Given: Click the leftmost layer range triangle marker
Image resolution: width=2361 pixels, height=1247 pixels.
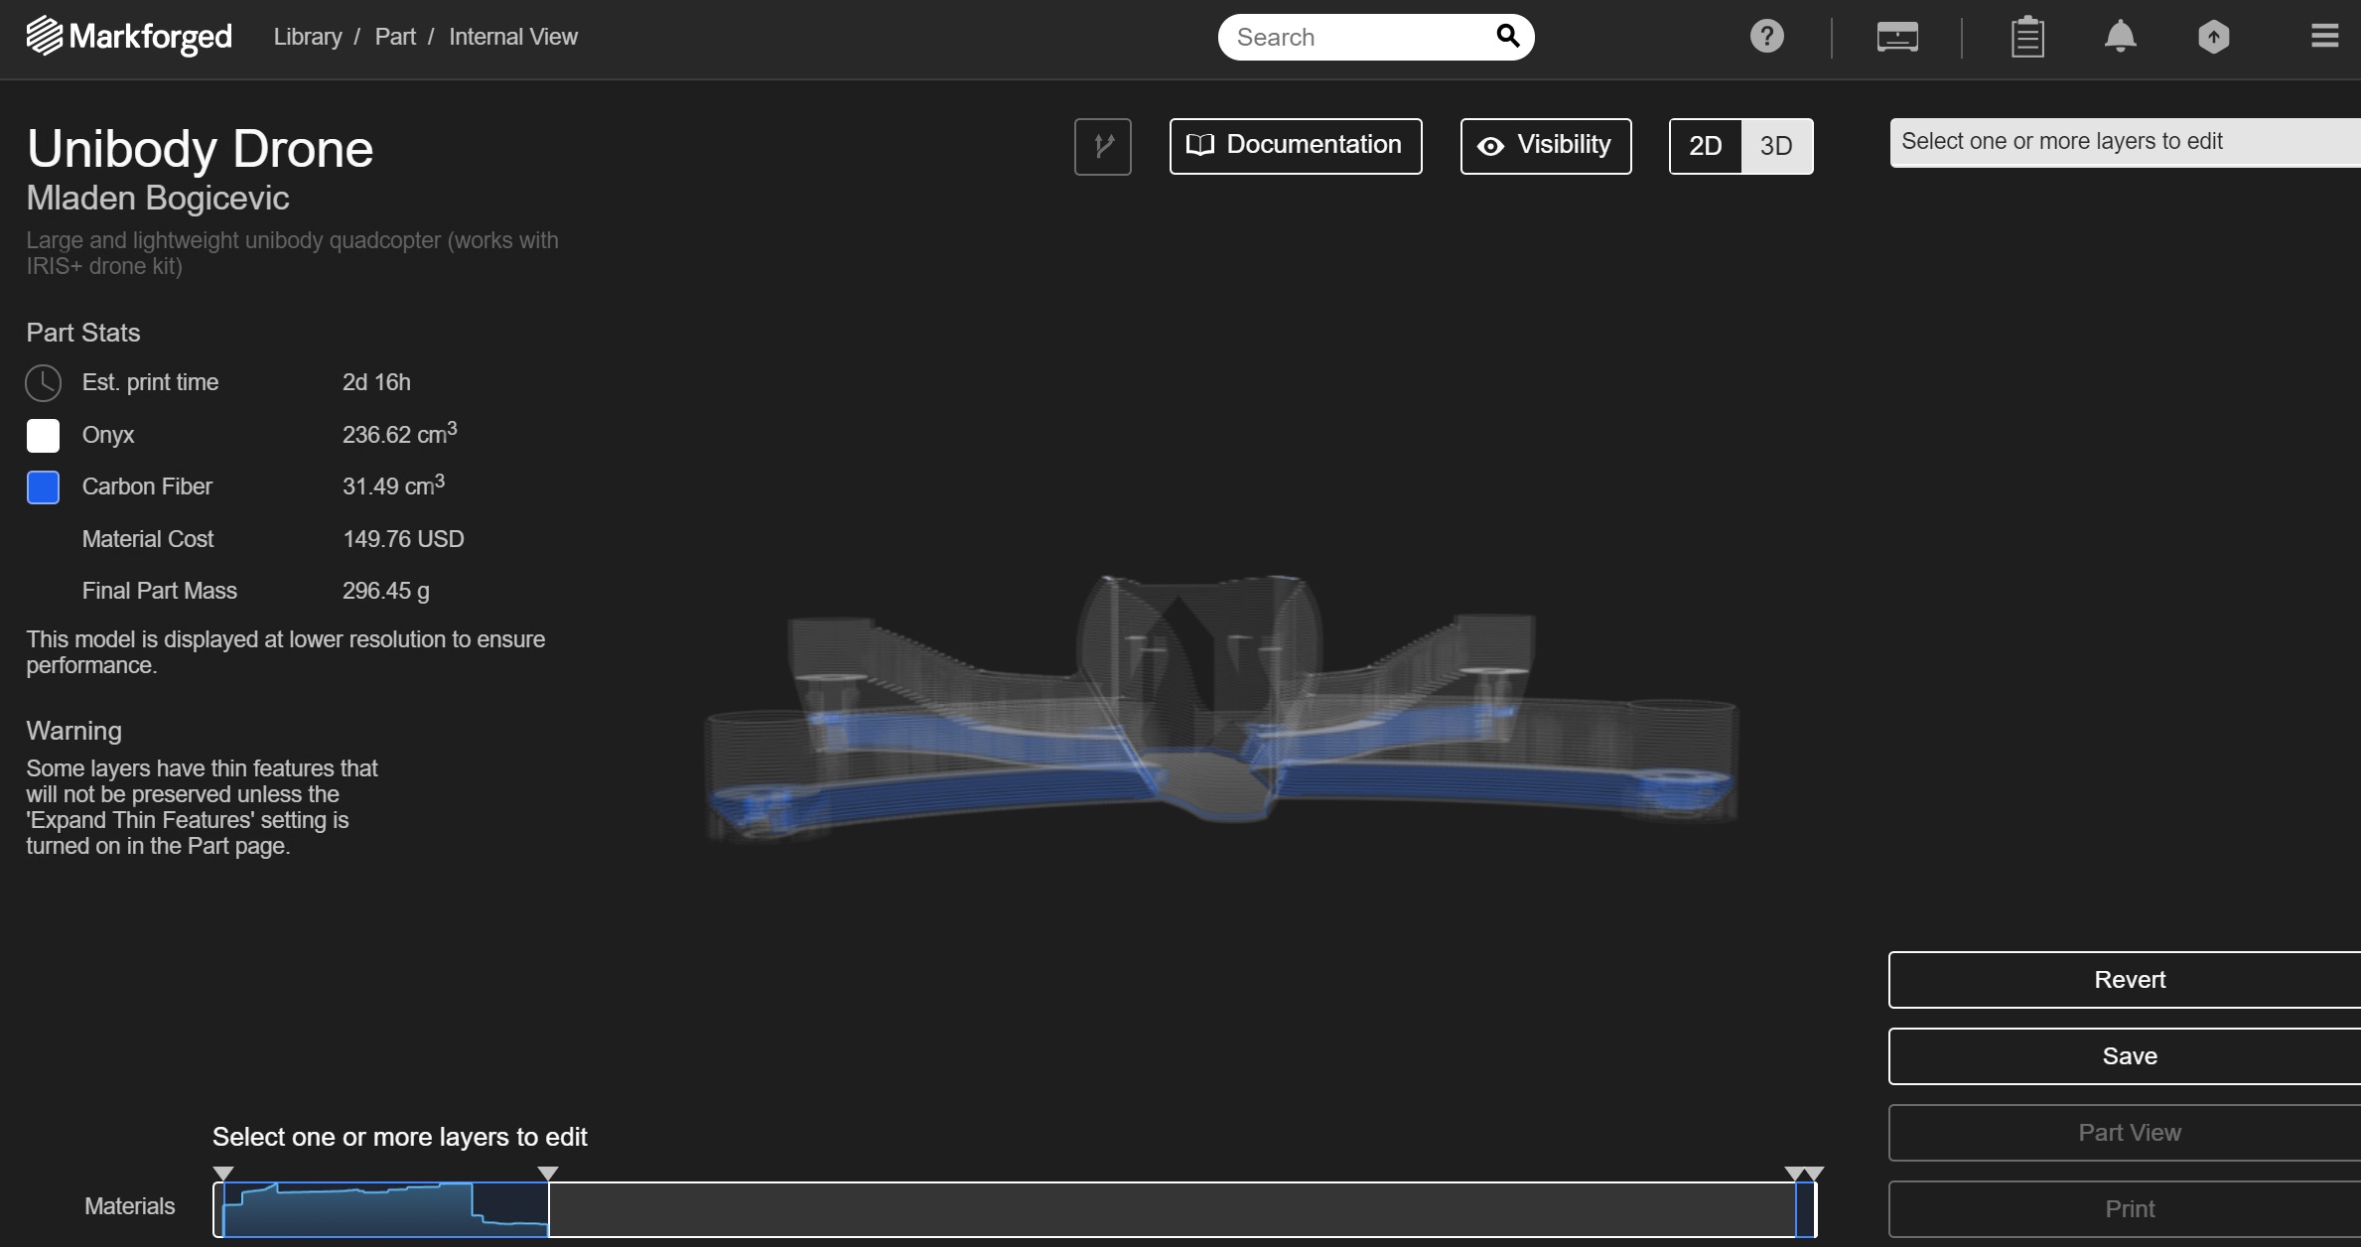Looking at the screenshot, I should click(223, 1174).
